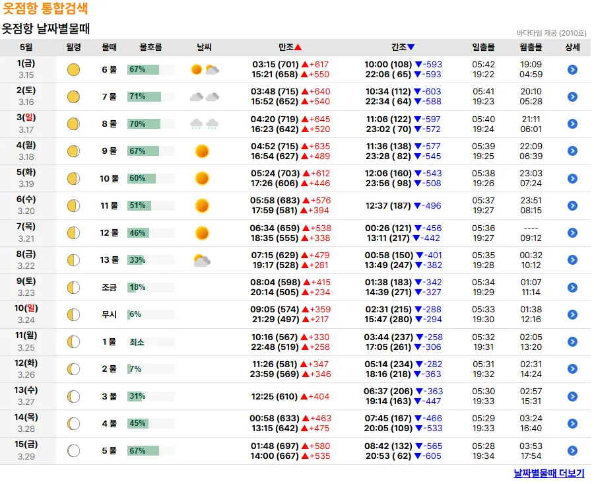Click first cloudy icon for 2(토)

coord(196,96)
